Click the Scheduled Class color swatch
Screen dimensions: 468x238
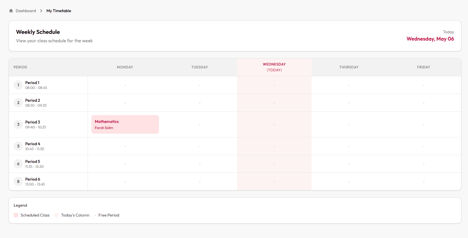point(16,215)
